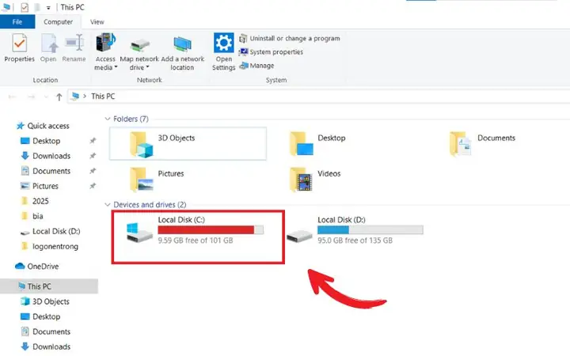The image size is (570, 356).
Task: Open Downloads under Quick access
Action: coord(45,156)
